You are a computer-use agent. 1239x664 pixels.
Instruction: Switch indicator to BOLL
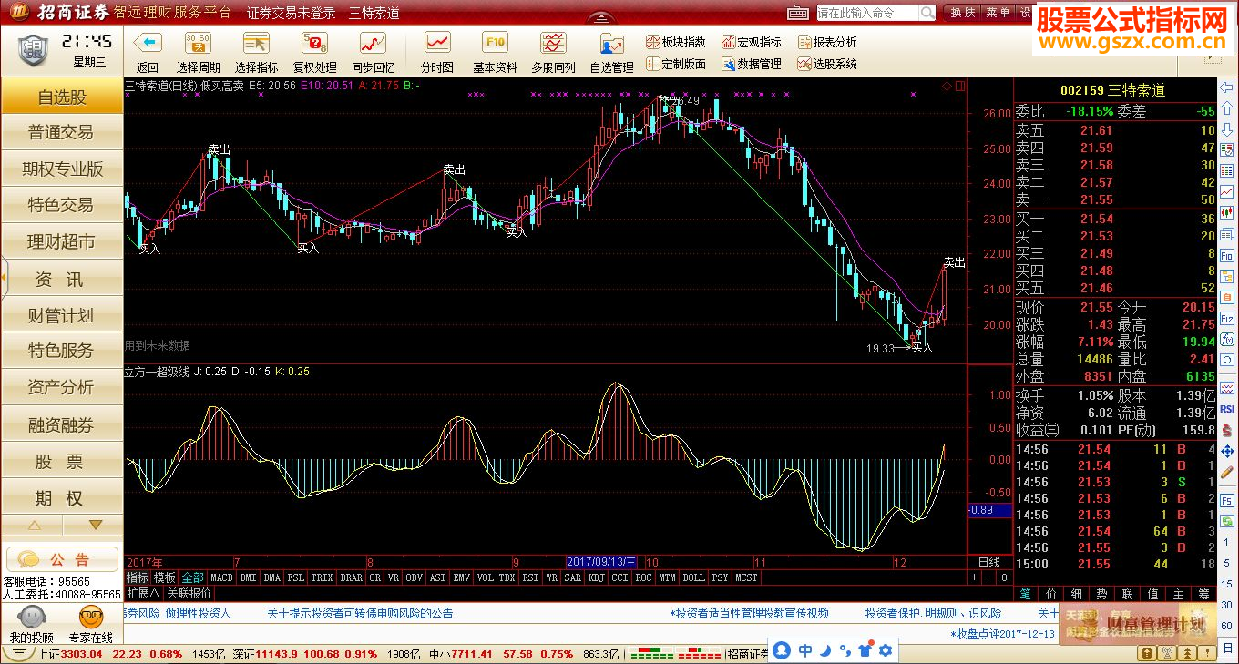click(x=693, y=577)
